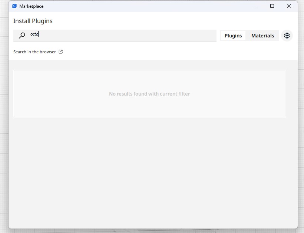This screenshot has width=304, height=233.
Task: Click the magnifier search icon
Action: tap(22, 35)
